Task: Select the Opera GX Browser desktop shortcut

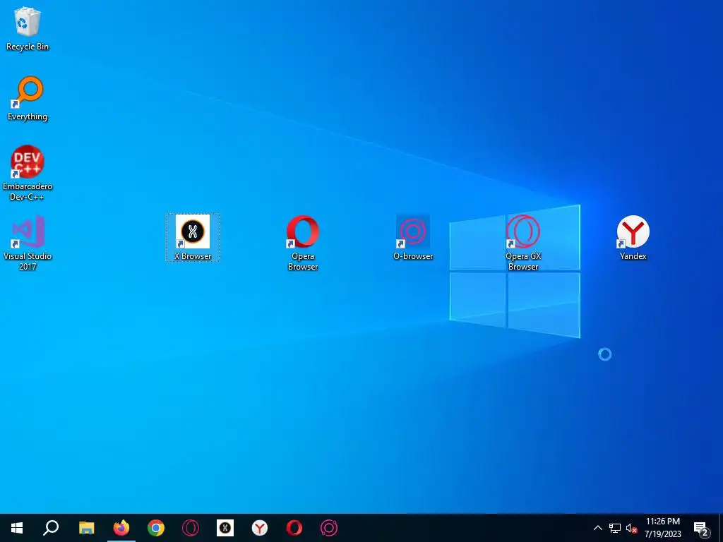Action: (x=523, y=243)
